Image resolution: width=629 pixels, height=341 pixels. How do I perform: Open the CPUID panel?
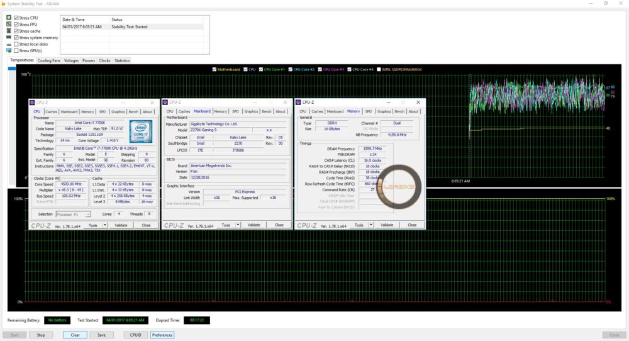136,335
